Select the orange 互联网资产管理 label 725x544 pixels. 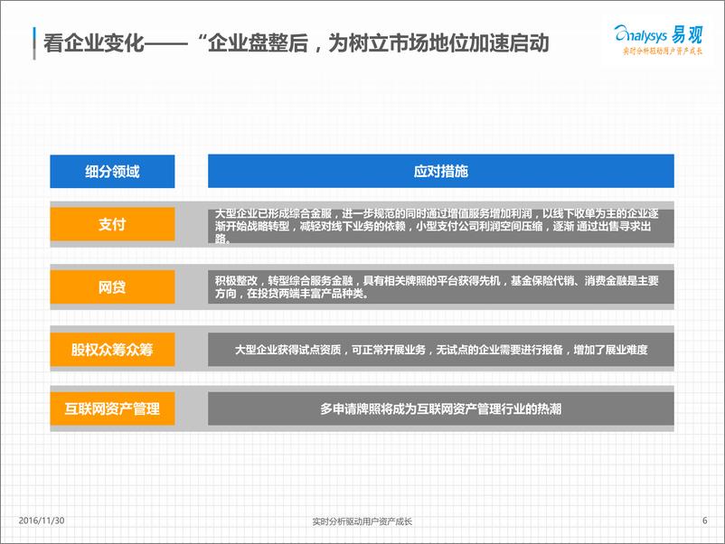pos(112,408)
